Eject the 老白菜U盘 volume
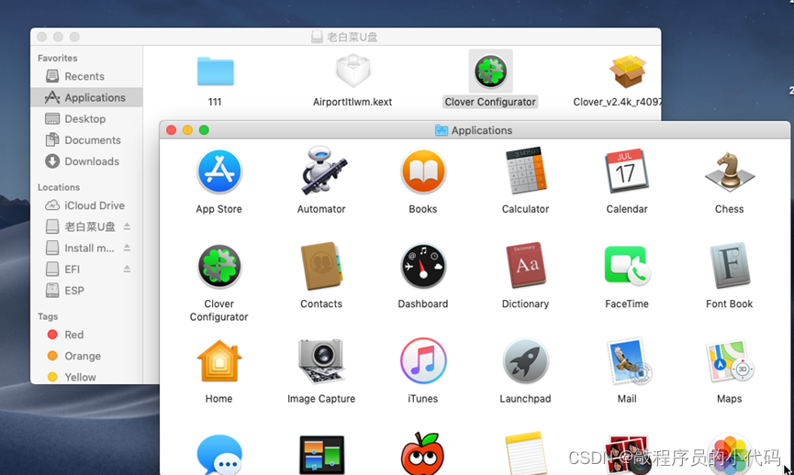This screenshot has width=794, height=475. [x=127, y=226]
